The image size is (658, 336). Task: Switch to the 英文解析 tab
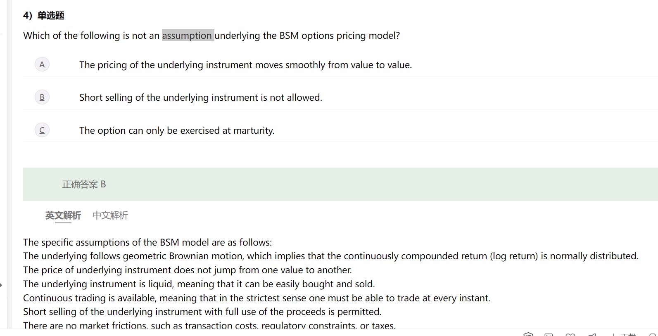[x=63, y=215]
